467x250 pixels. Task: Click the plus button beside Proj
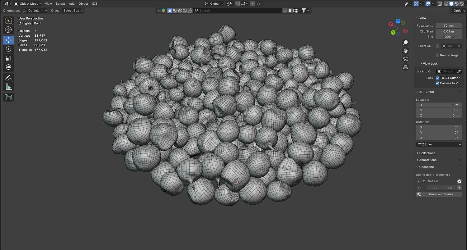pos(459,188)
